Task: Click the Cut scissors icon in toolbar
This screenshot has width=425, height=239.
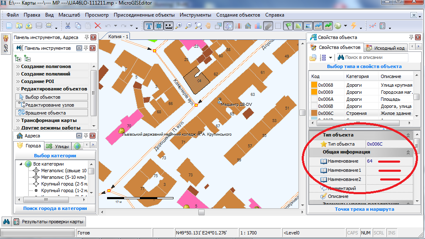Action: click(68, 26)
